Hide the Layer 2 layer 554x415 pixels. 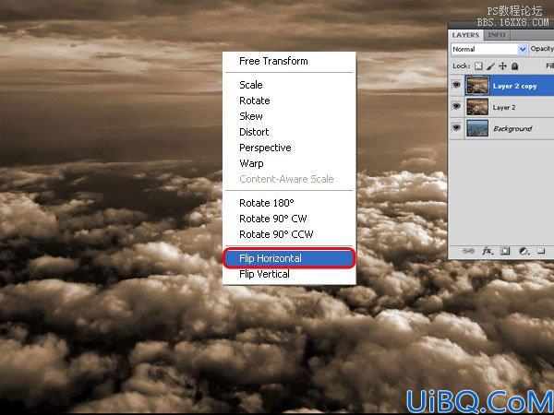click(456, 106)
